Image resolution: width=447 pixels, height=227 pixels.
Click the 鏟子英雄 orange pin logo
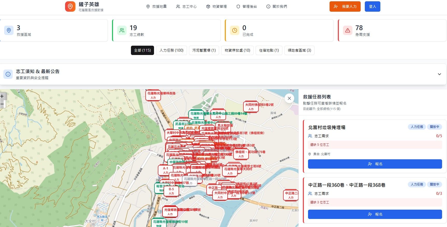click(70, 6)
